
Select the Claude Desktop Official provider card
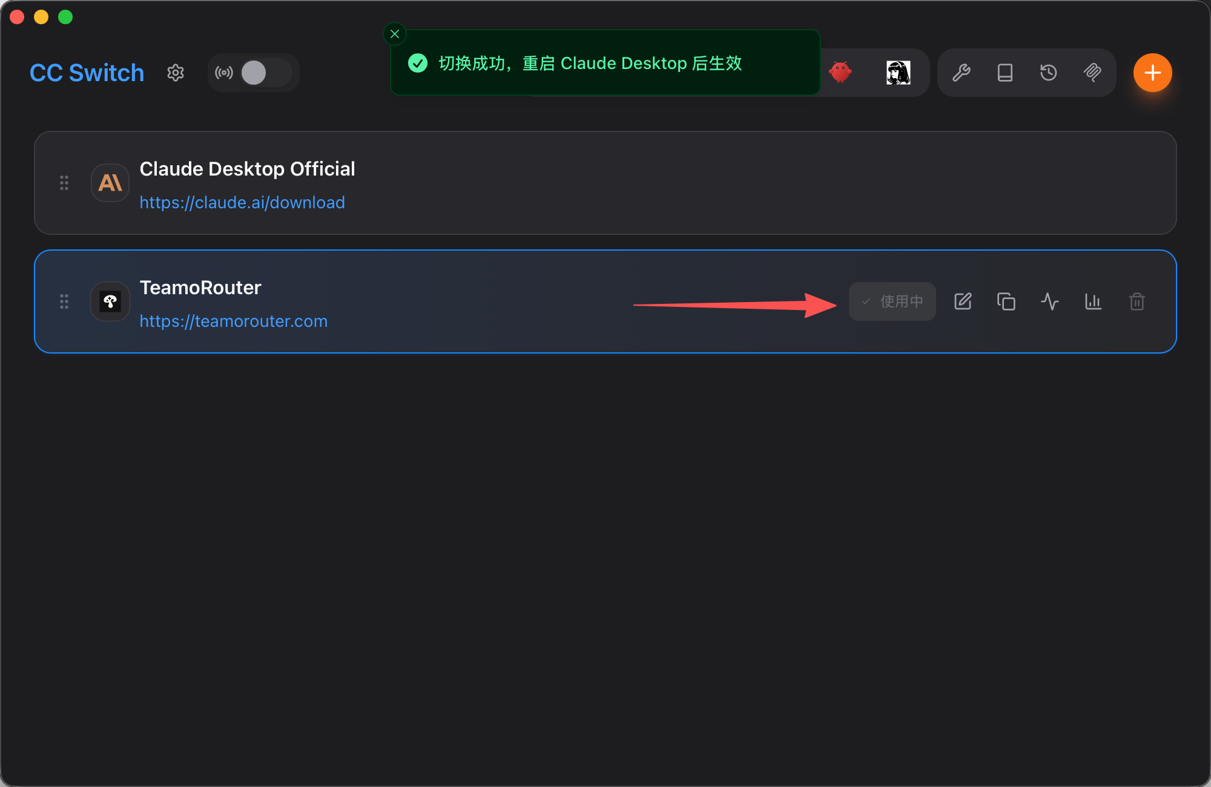pos(605,183)
